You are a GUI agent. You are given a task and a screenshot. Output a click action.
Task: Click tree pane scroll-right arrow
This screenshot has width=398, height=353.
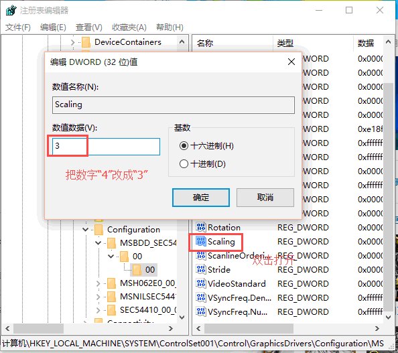(x=171, y=329)
